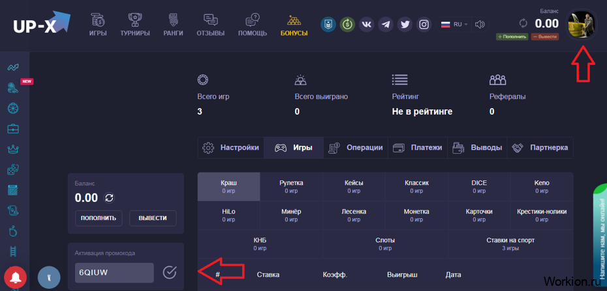Switch to the Выводы tab
The height and width of the screenshot is (291, 607).
[x=478, y=148]
